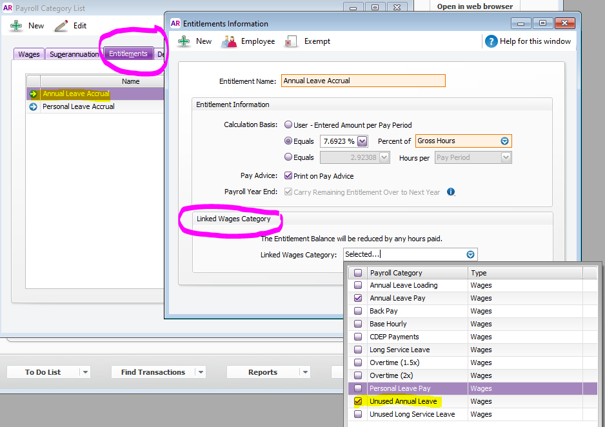The image size is (605, 427).
Task: Click the green arrow beside Annual Leave Accrual
Action: pos(33,94)
